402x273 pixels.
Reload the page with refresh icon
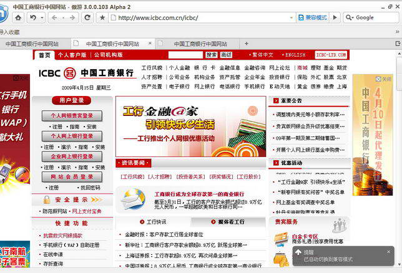click(87, 17)
